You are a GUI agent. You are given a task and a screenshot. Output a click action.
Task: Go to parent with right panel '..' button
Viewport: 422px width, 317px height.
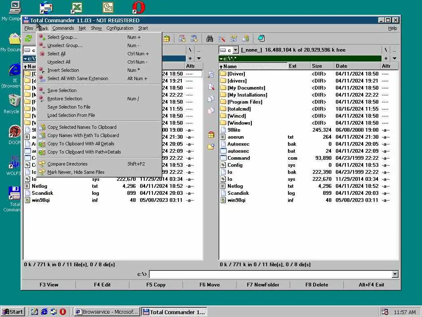coord(394,50)
